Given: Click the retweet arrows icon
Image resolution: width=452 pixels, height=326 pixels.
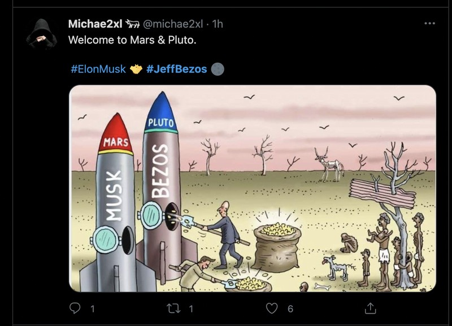Looking at the screenshot, I should click(x=175, y=309).
